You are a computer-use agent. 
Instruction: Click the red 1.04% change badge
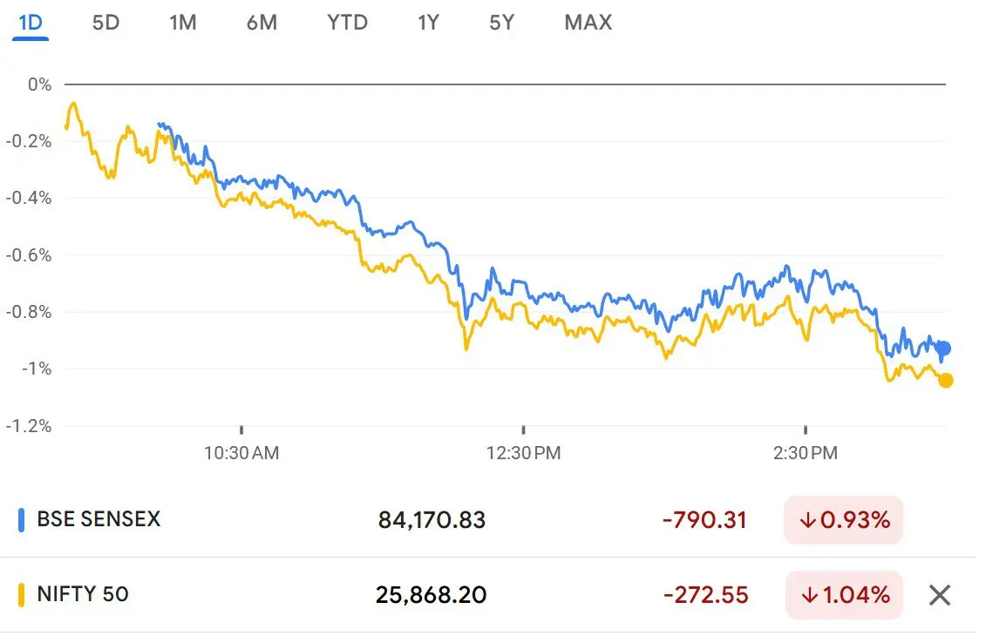842,595
